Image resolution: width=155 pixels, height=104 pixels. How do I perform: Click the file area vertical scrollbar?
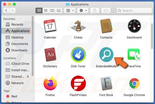(152, 36)
